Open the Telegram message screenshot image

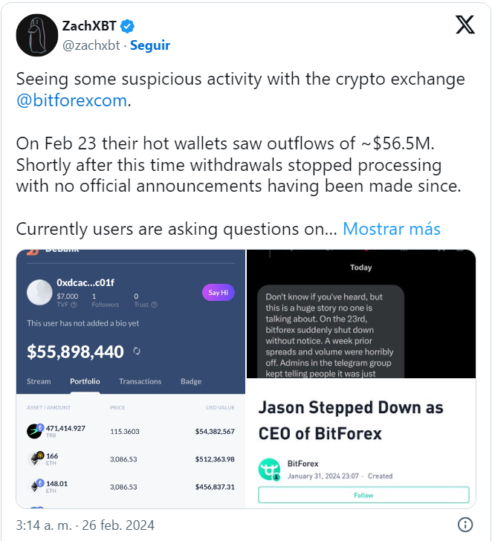(361, 314)
